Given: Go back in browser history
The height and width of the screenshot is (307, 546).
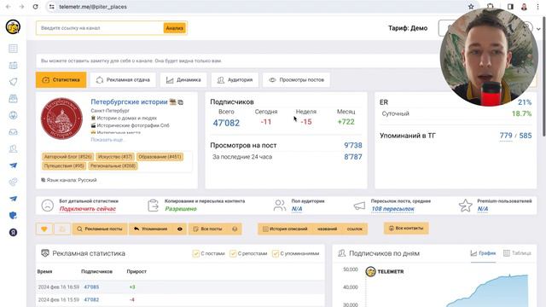Looking at the screenshot, I should tap(9, 7).
